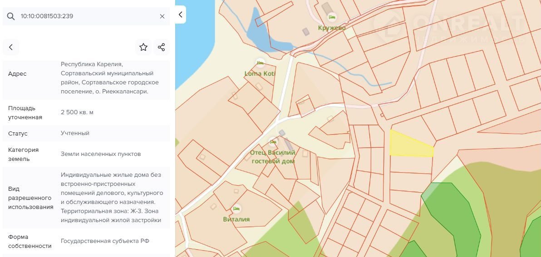Click the Отец Василий гостевой дом label

[x=273, y=157]
